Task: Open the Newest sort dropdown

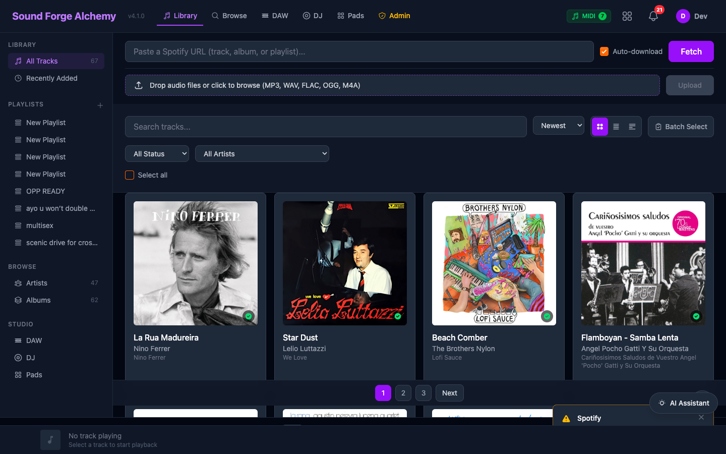Action: [558, 125]
